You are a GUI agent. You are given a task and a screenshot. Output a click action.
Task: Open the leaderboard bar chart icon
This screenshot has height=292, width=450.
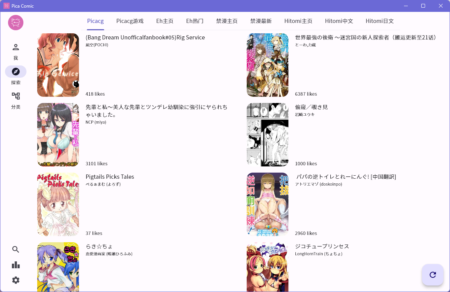(16, 265)
